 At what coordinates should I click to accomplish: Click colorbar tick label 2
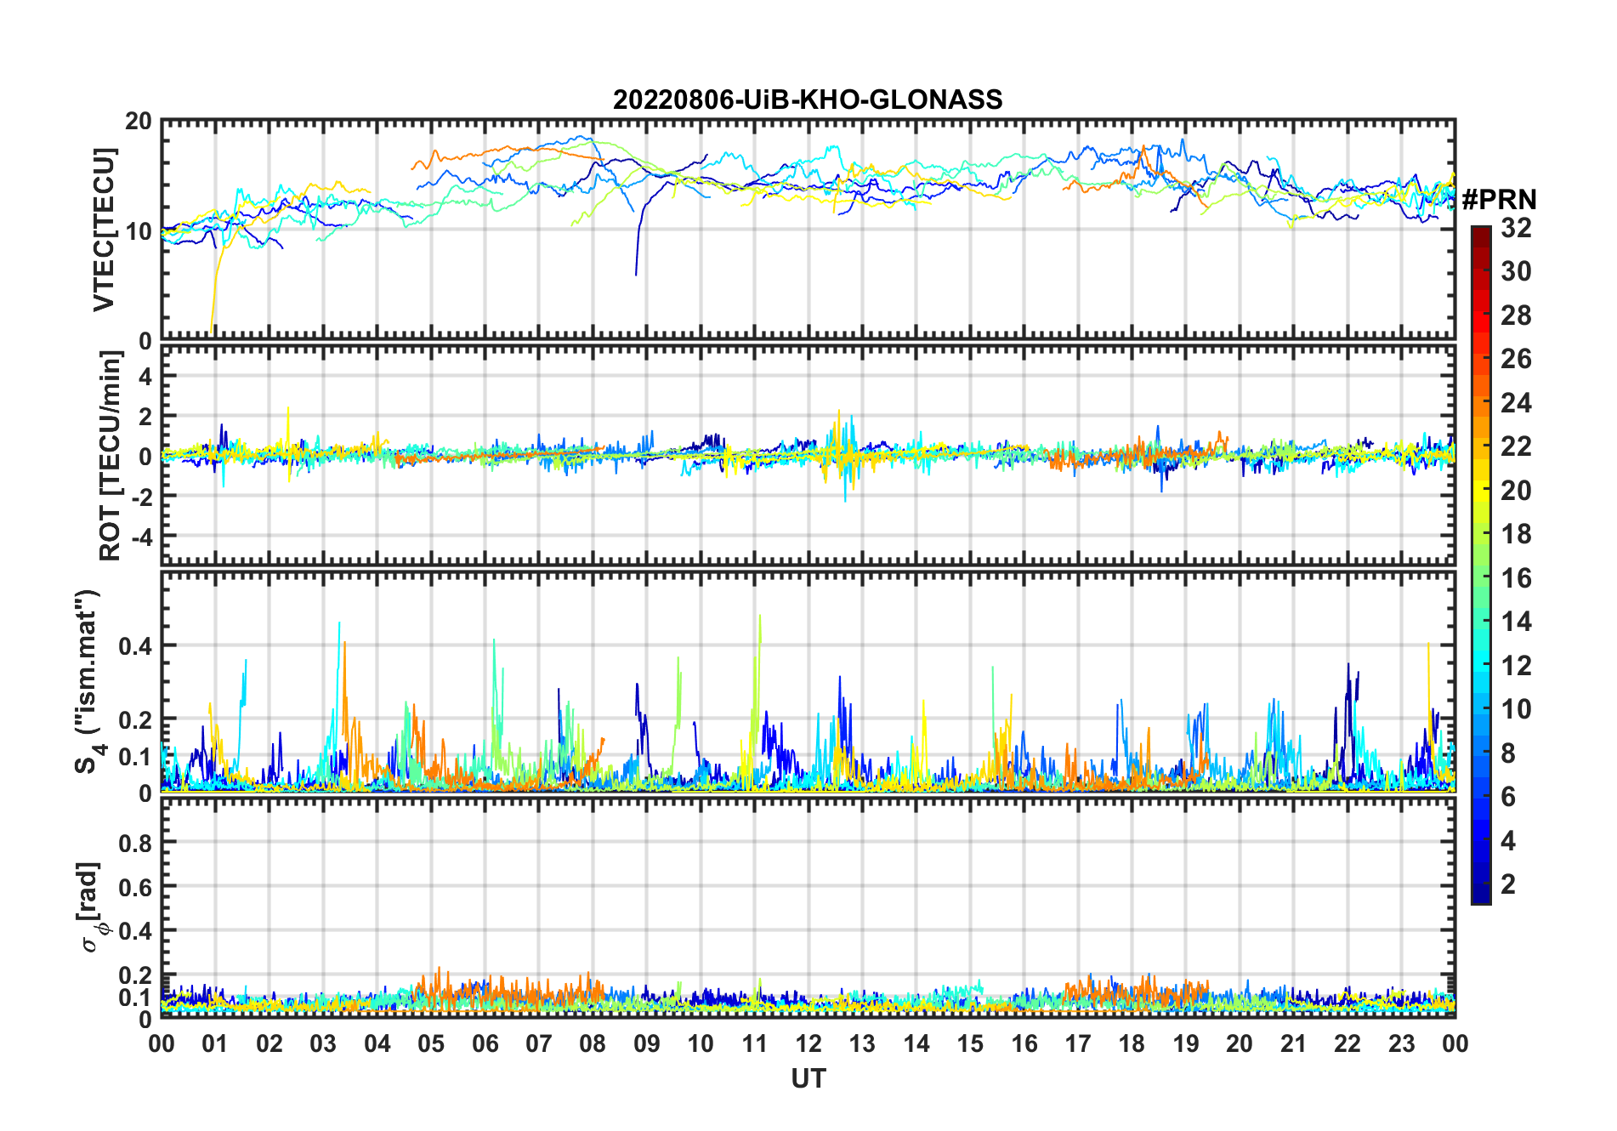pyautogui.click(x=1508, y=884)
